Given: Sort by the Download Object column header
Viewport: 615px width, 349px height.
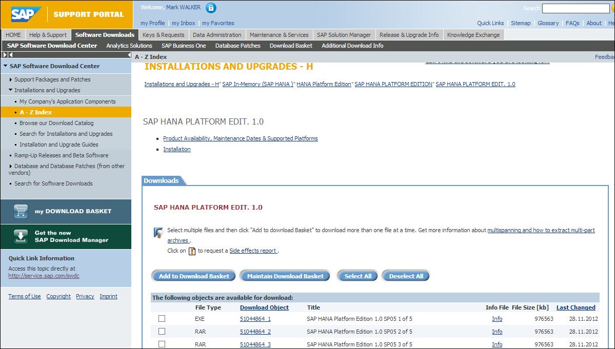Looking at the screenshot, I should [x=264, y=307].
